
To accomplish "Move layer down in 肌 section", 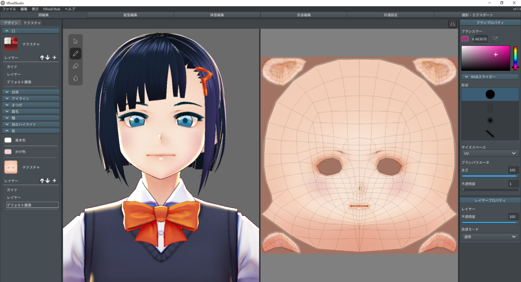I will (48, 180).
